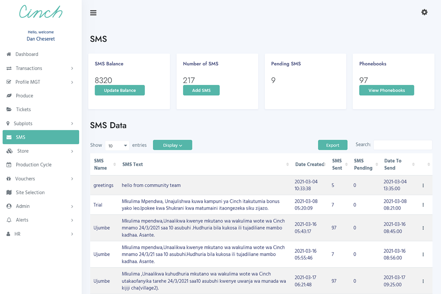Click the SMS envelope icon in sidebar
Image resolution: width=441 pixels, height=294 pixels.
10,137
